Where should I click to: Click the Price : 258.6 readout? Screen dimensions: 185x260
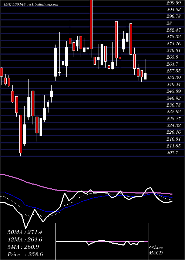pos(26,254)
